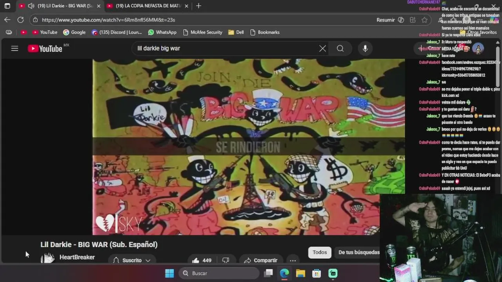Open the red YouTube icon-only bookmark

click(24, 32)
